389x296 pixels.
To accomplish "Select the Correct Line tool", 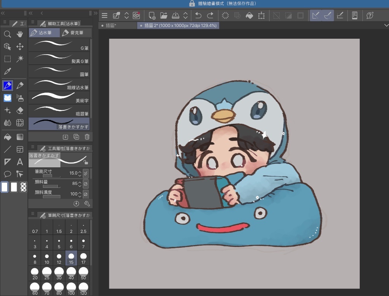I will point(20,174).
